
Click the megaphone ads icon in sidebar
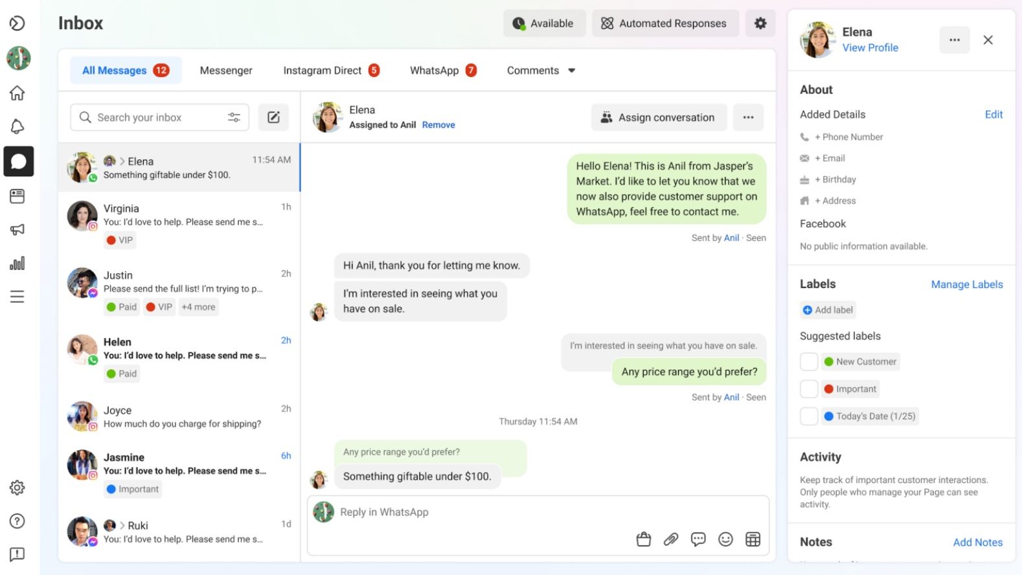[17, 229]
